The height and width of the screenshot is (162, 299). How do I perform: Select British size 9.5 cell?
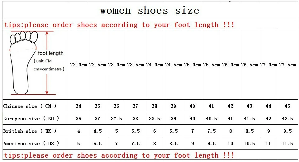point(287,131)
